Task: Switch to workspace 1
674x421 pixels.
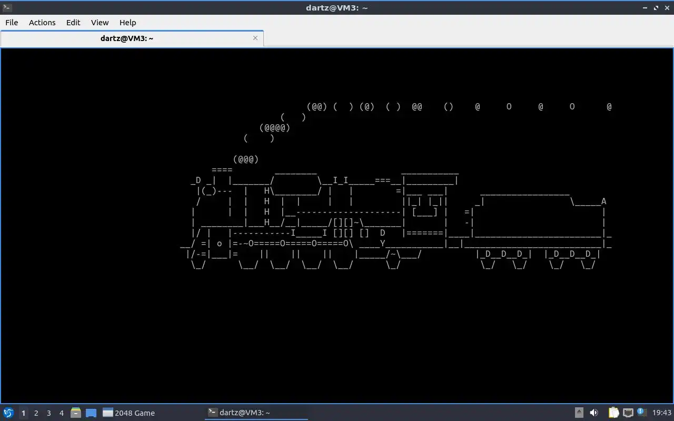Action: click(x=23, y=413)
